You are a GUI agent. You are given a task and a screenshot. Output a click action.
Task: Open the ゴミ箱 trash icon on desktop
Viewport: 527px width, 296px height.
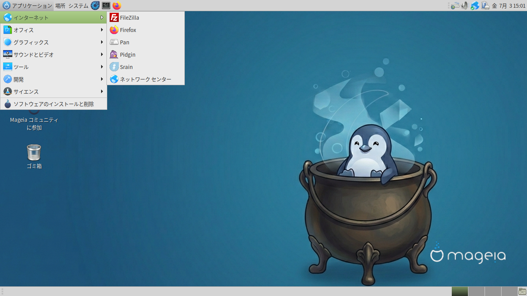coord(34,156)
